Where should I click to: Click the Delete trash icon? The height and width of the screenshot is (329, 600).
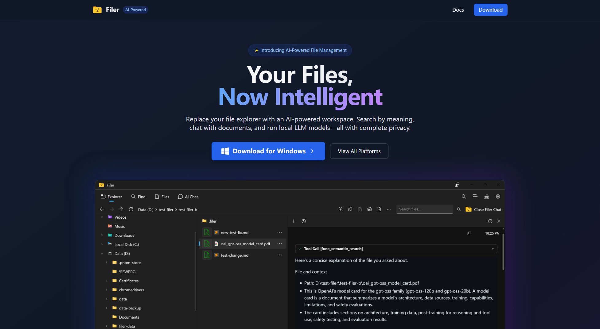(379, 209)
